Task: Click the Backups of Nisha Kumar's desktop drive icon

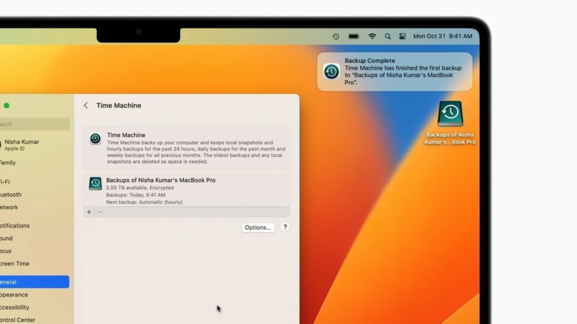Action: (x=450, y=113)
